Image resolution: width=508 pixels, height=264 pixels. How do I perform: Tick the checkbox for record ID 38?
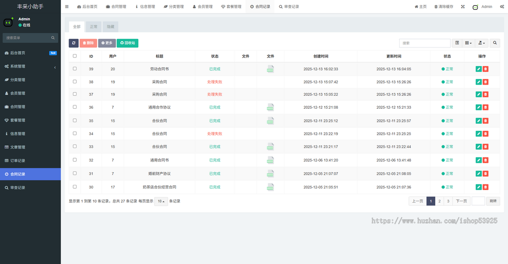point(75,82)
